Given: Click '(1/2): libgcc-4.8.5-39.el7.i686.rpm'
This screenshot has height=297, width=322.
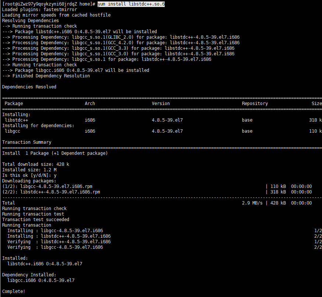Looking at the screenshot, I should point(47,186).
